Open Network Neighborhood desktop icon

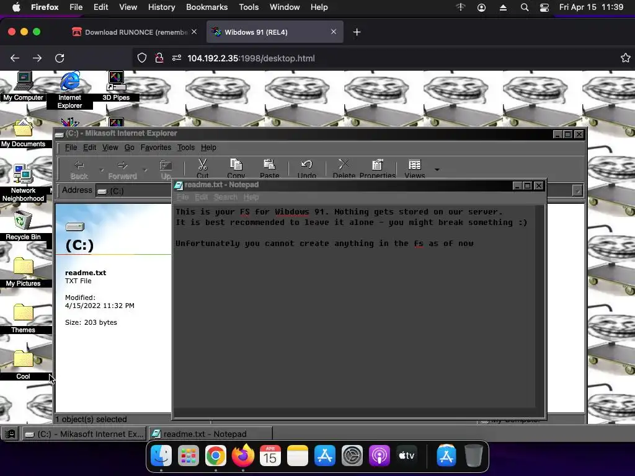23,183
